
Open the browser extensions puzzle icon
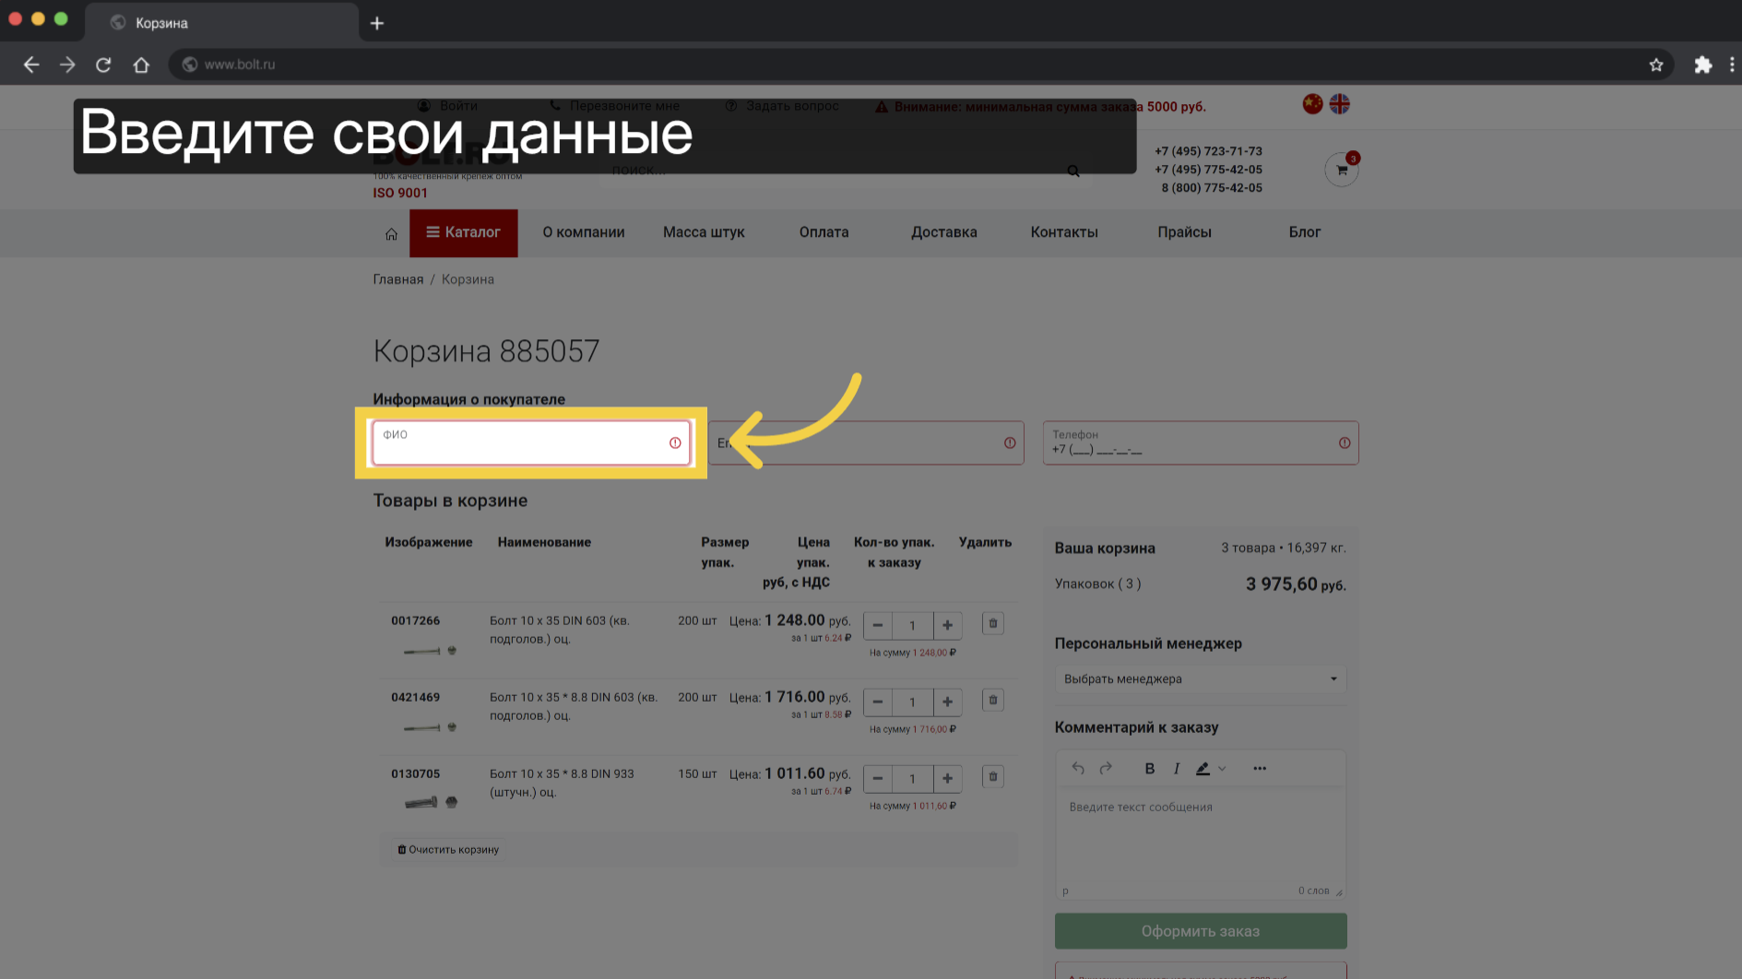[1703, 65]
